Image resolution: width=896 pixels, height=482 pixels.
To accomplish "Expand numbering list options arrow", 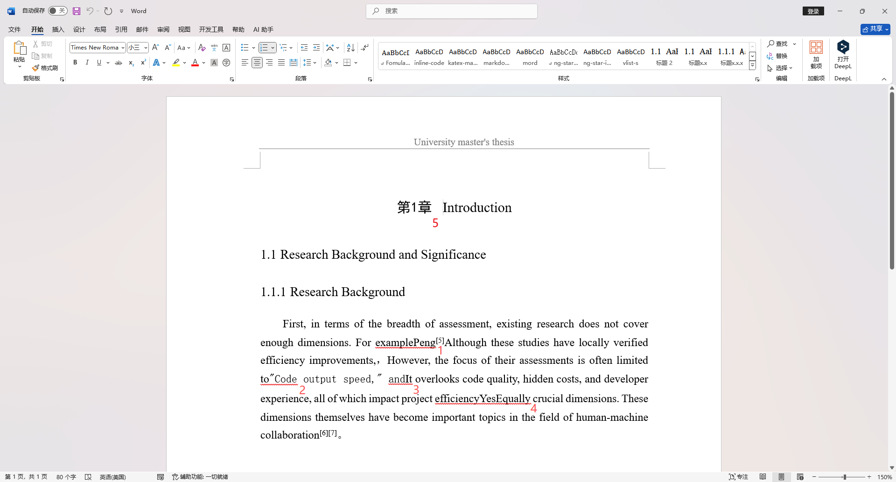I will tap(273, 48).
